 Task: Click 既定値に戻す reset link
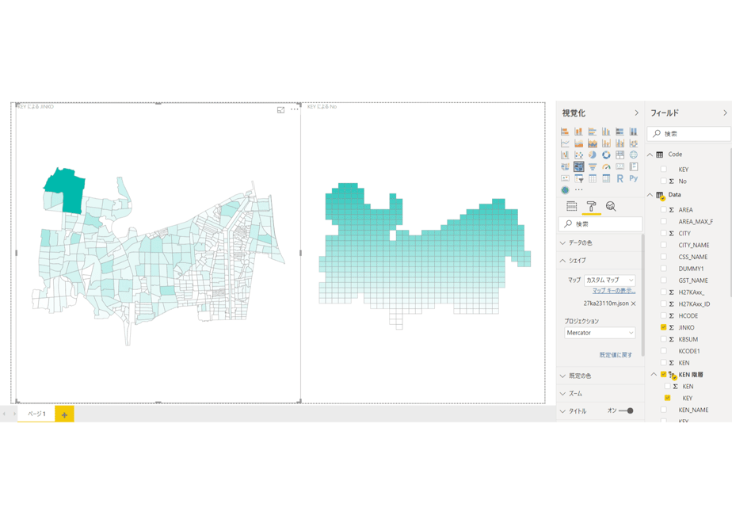pyautogui.click(x=616, y=355)
